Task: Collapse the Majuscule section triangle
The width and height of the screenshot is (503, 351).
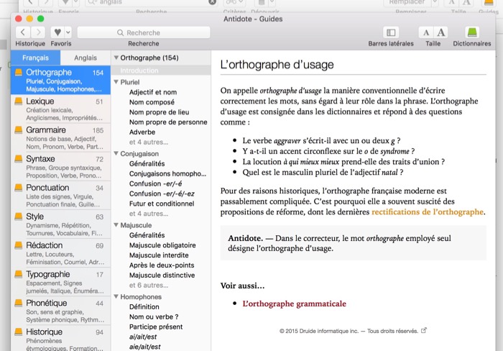Action: 116,225
